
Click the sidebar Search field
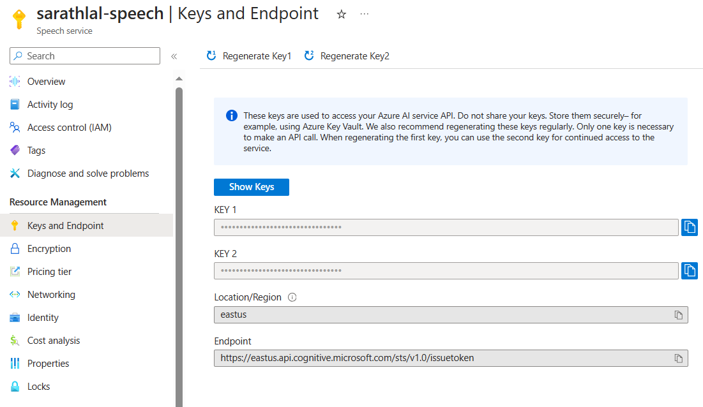pos(84,56)
